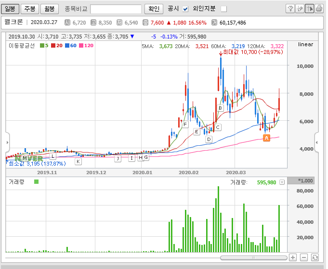Click the 최소값 3,195 label
The height and width of the screenshot is (269, 328).
[x=37, y=164]
